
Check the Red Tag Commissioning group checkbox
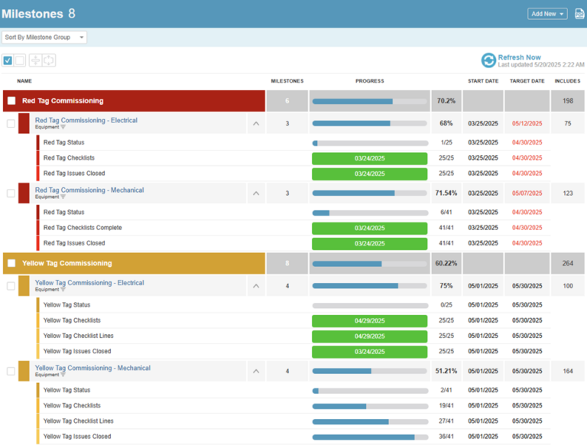pos(11,101)
